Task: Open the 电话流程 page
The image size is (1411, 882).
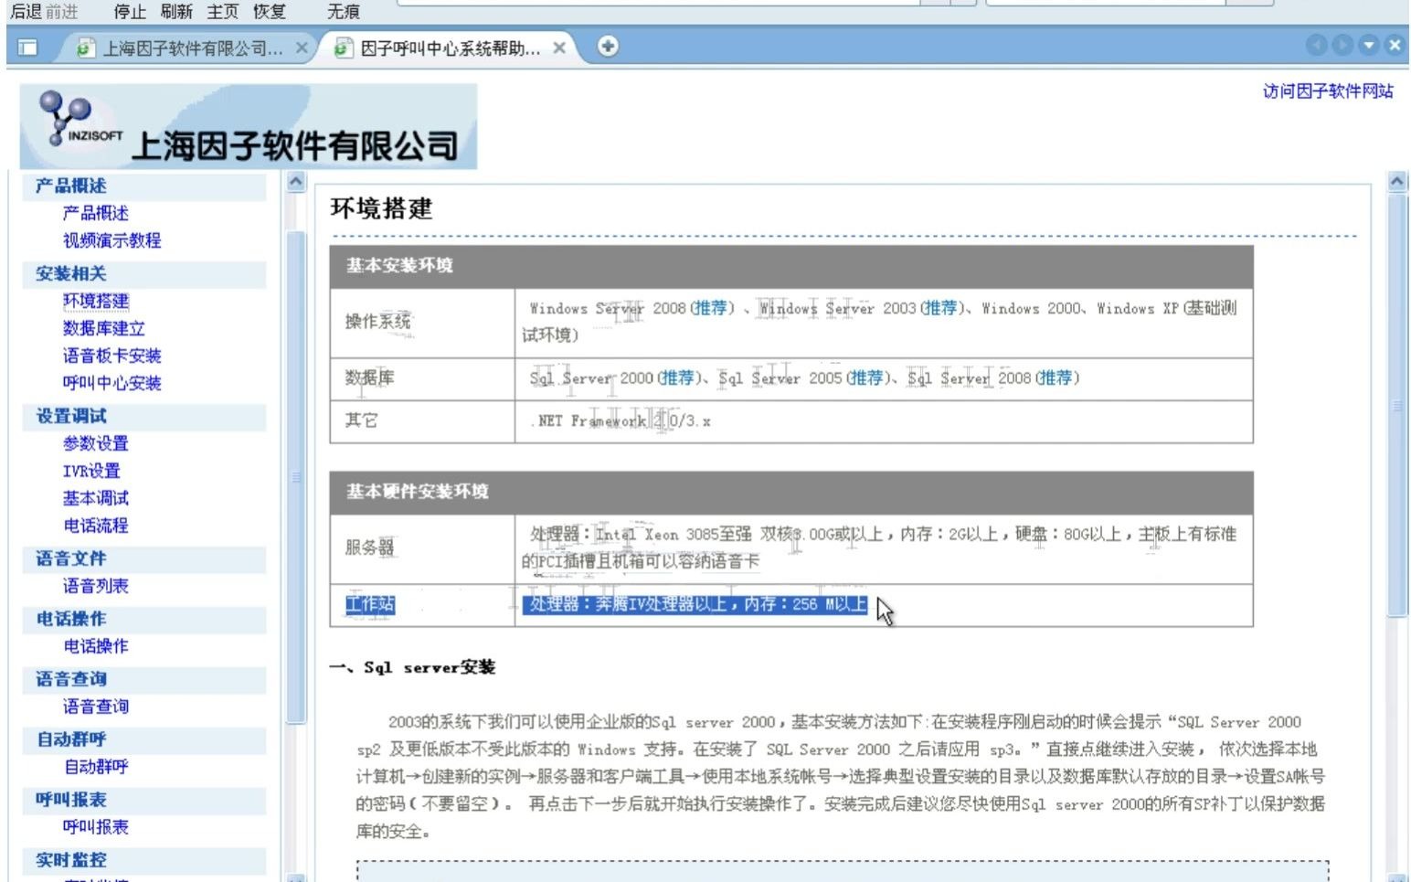Action: pos(95,526)
